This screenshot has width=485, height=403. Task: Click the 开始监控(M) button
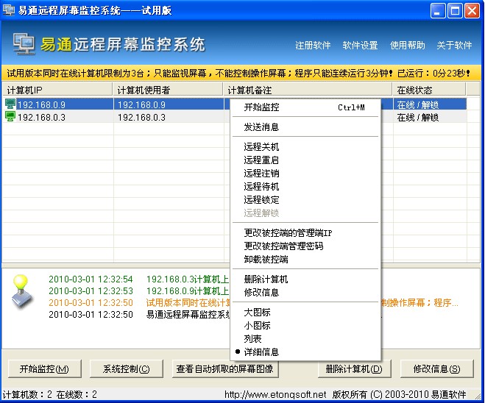click(45, 368)
